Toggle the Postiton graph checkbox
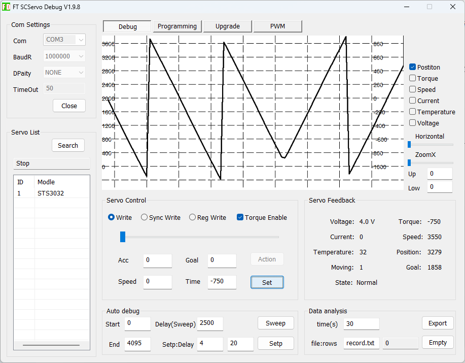Viewport: 465px width, 363px height. coord(412,67)
